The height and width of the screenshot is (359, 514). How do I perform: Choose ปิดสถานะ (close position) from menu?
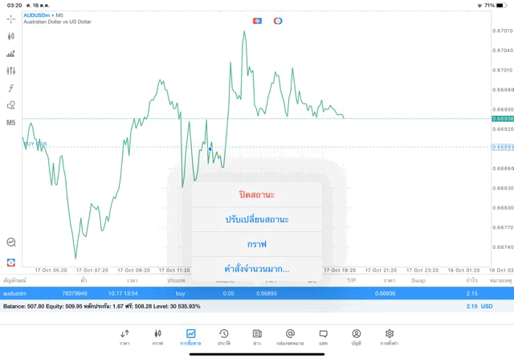[257, 195]
